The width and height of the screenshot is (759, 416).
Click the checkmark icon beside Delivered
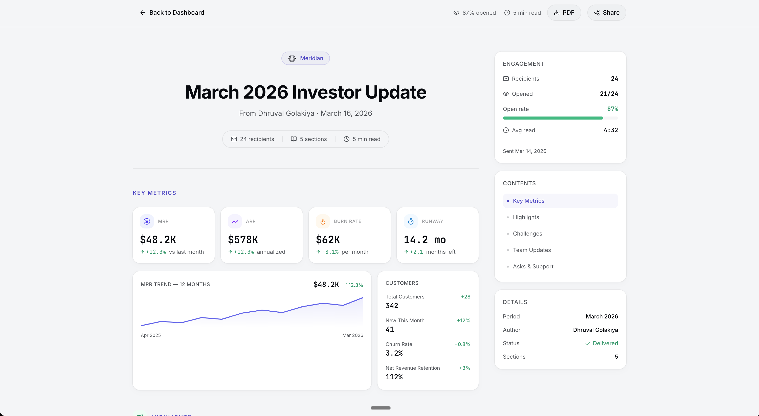click(588, 343)
